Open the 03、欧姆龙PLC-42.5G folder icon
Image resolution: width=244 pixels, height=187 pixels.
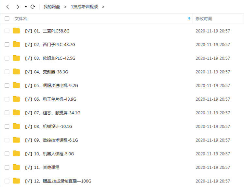[x=16, y=58]
